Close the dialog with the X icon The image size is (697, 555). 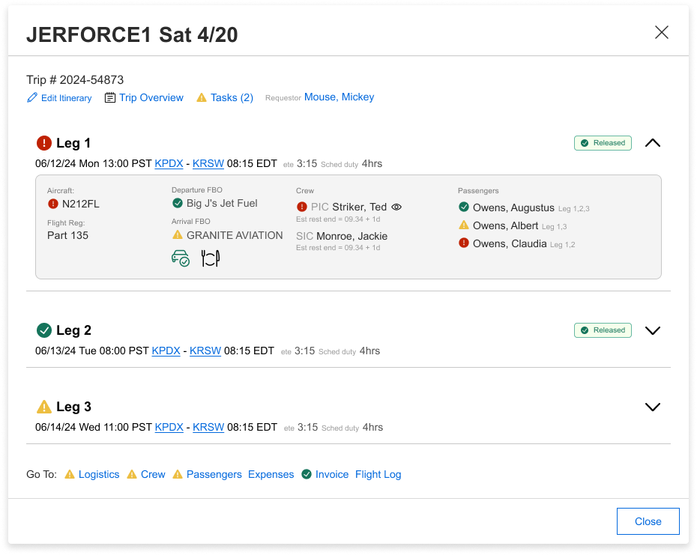click(662, 32)
